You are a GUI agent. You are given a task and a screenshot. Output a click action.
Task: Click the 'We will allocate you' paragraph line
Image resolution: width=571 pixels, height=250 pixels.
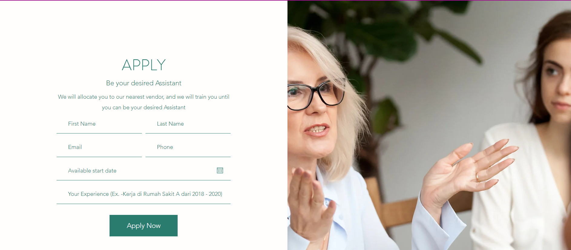(144, 97)
